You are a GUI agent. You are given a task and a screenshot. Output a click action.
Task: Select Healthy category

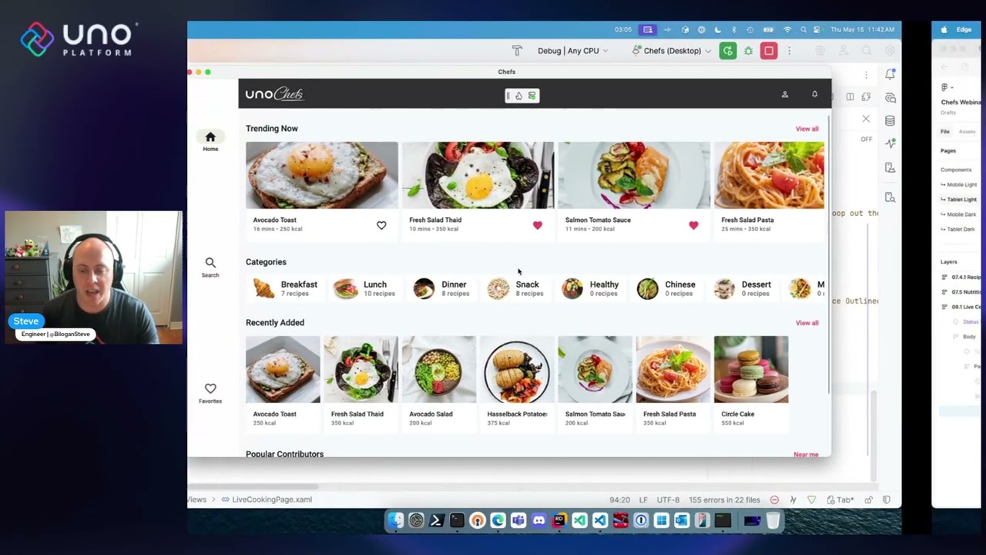[591, 288]
